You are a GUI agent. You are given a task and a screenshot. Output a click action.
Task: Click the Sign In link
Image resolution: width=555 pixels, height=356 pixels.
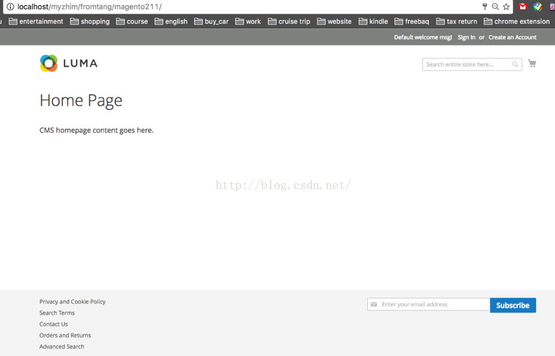[x=466, y=37]
